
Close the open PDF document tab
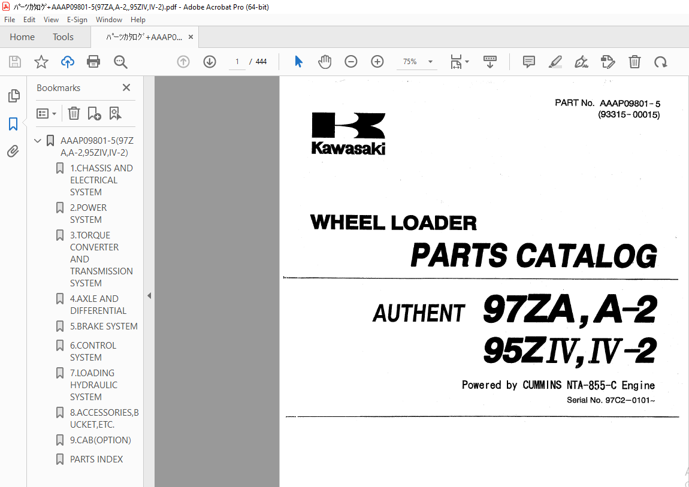tap(191, 37)
